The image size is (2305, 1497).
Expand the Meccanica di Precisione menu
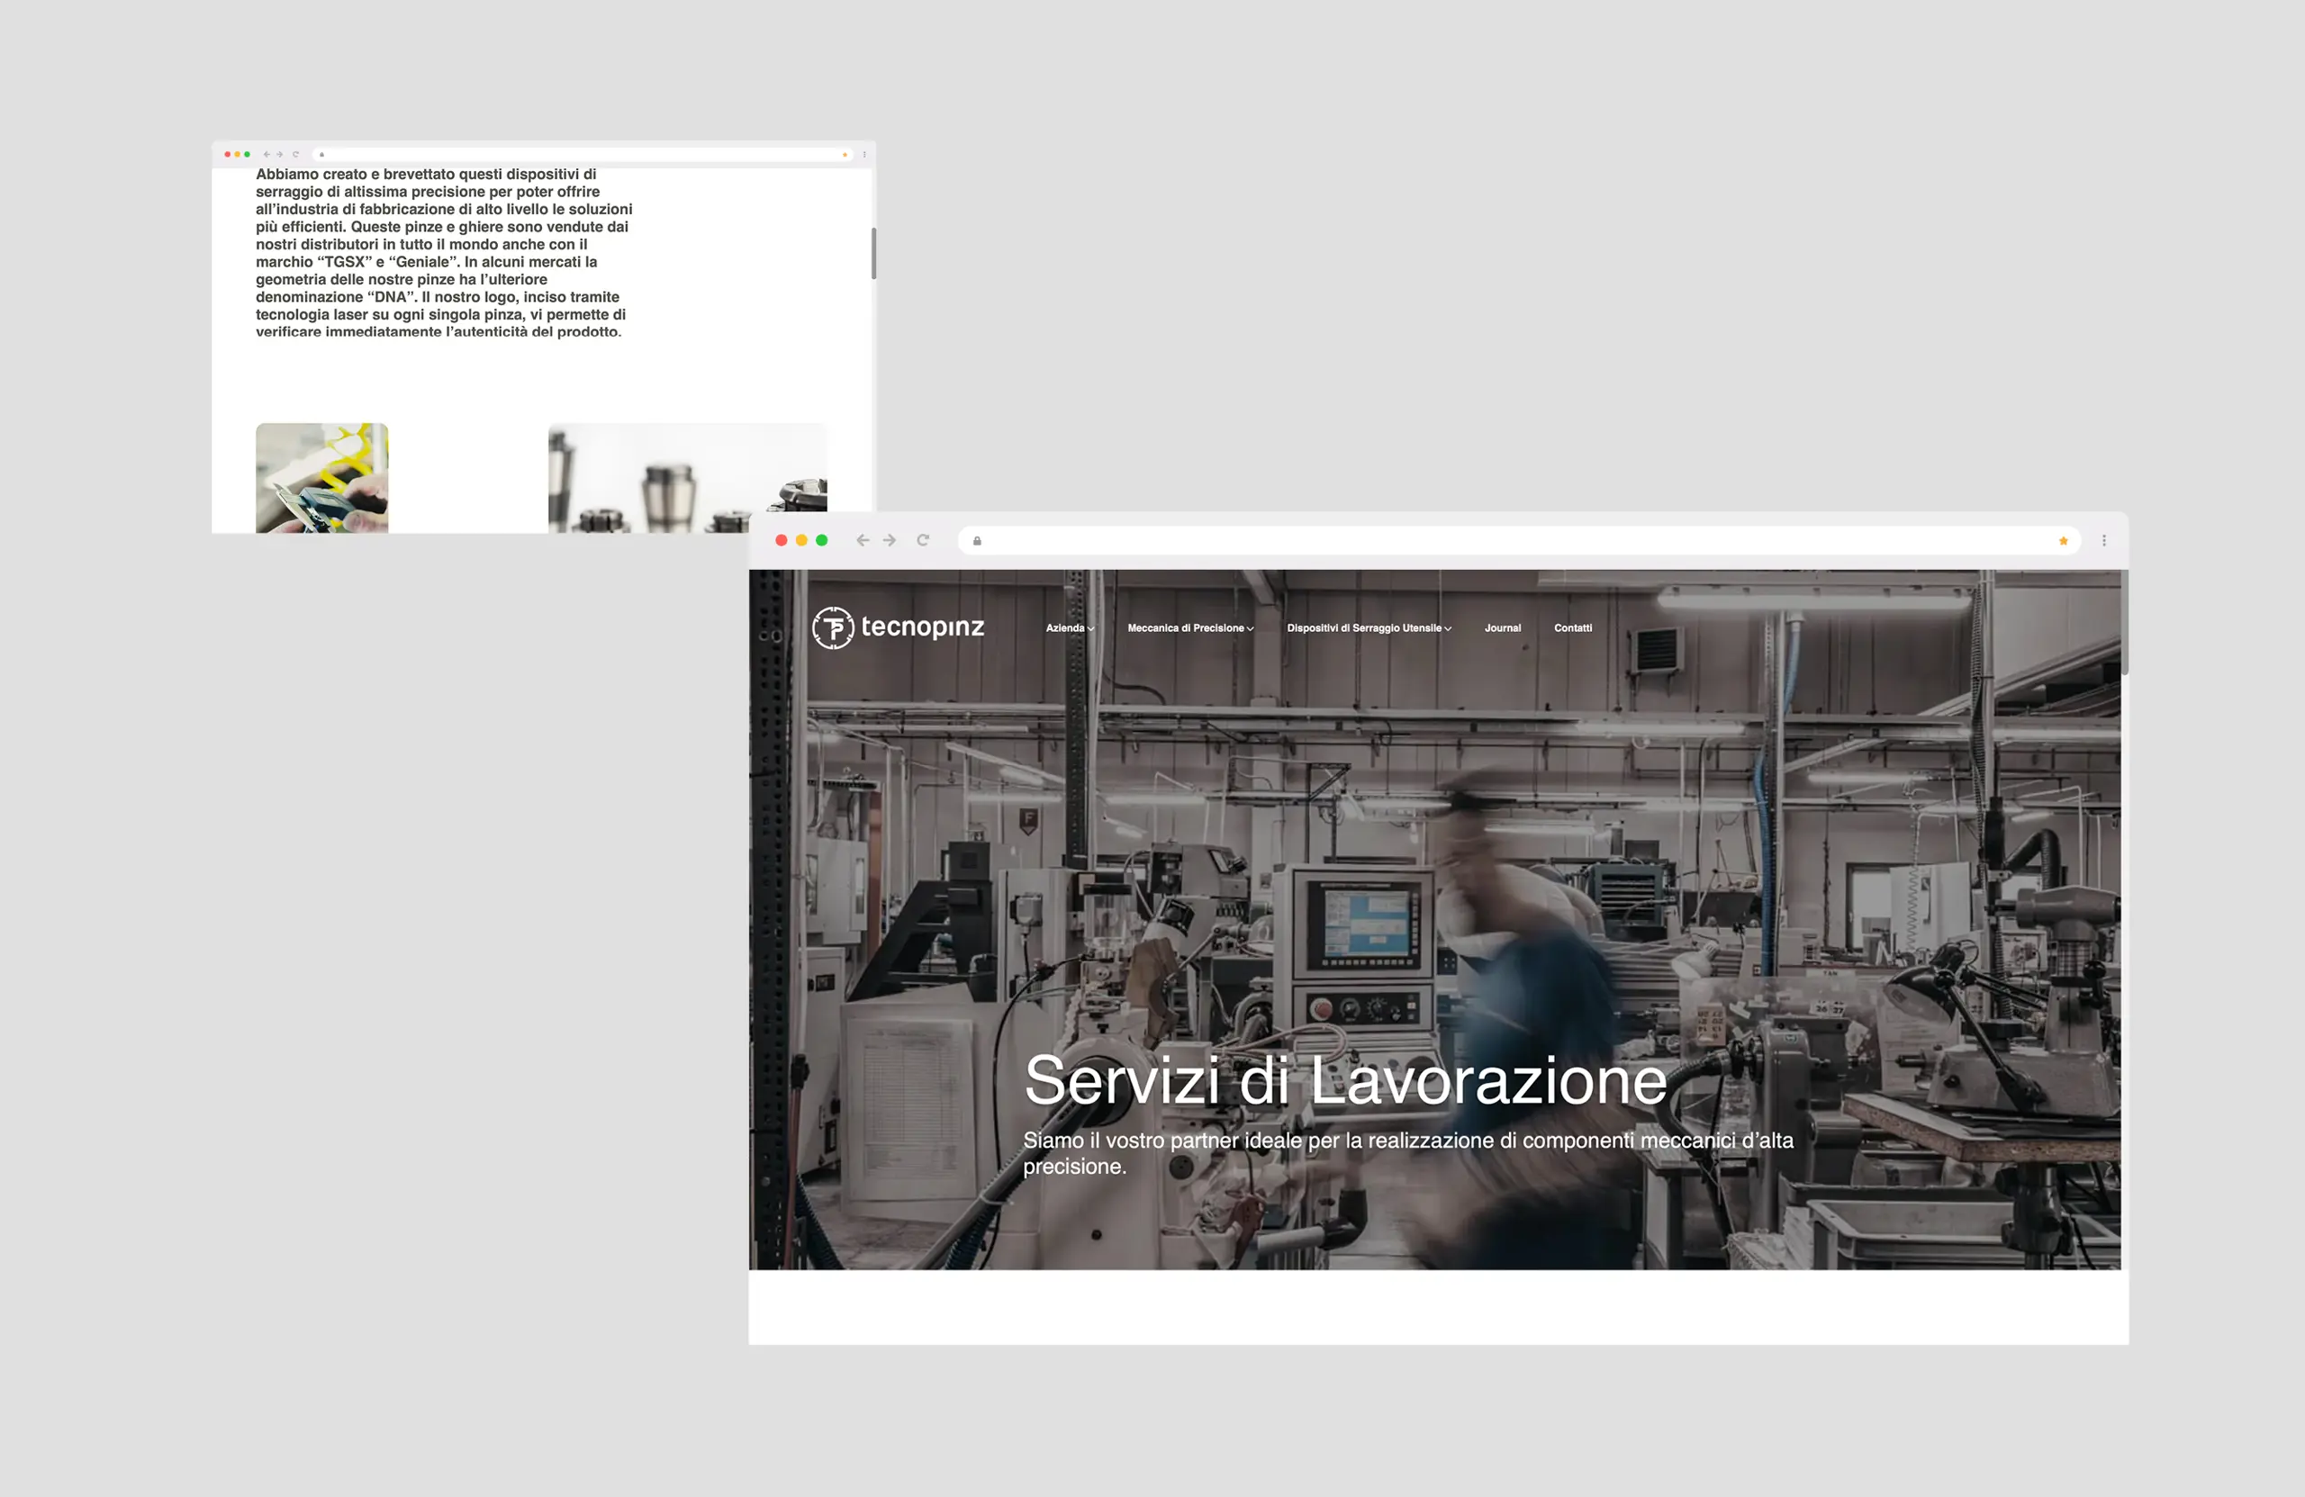(x=1190, y=628)
